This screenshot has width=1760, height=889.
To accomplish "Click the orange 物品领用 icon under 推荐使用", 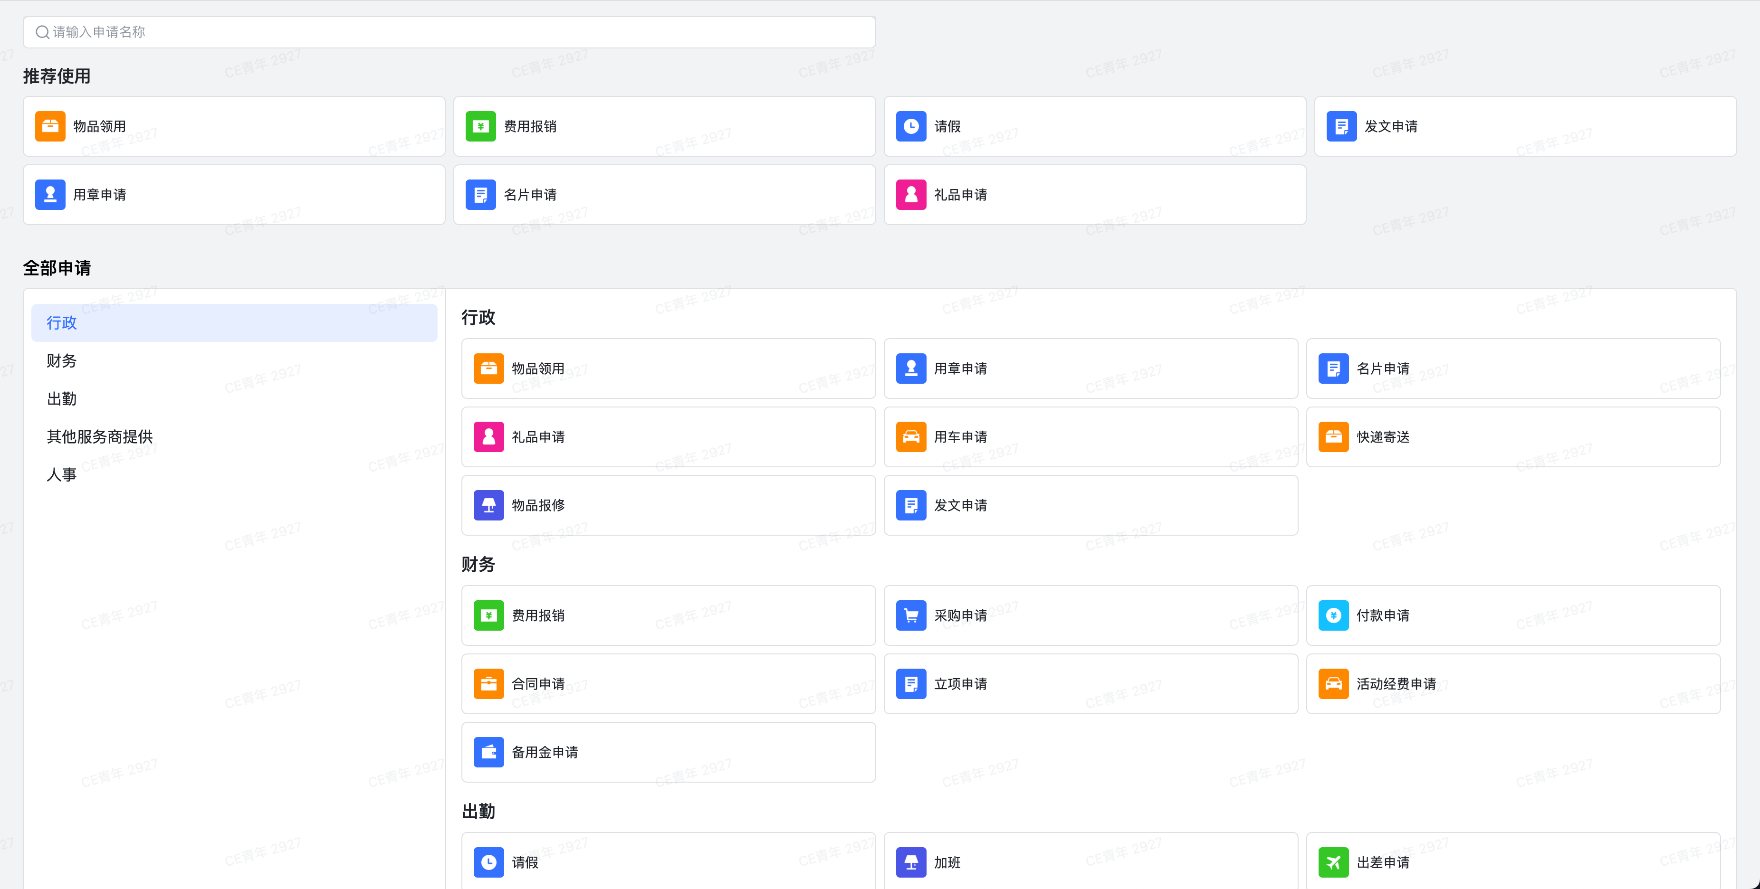I will click(50, 126).
